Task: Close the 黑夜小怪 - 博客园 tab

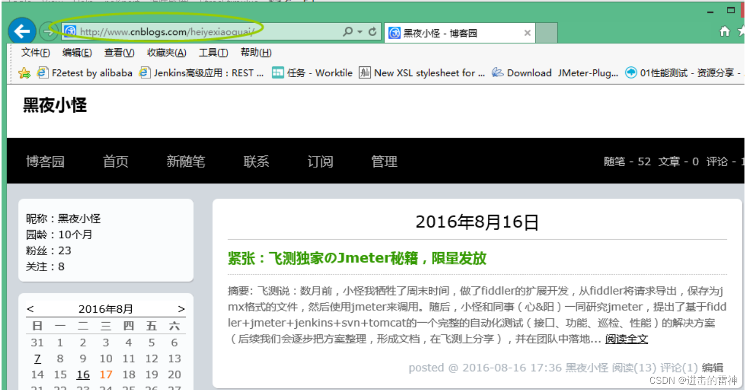Action: [527, 33]
